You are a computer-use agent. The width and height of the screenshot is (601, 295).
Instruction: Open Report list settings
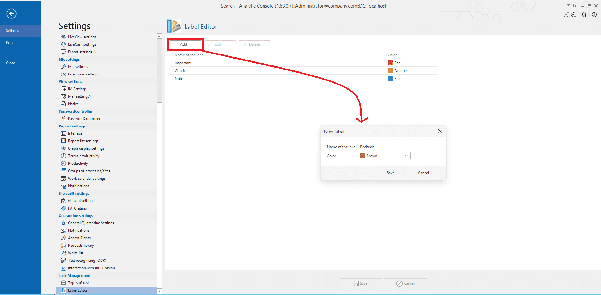click(83, 141)
